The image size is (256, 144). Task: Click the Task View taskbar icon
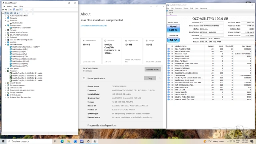(x=55, y=141)
